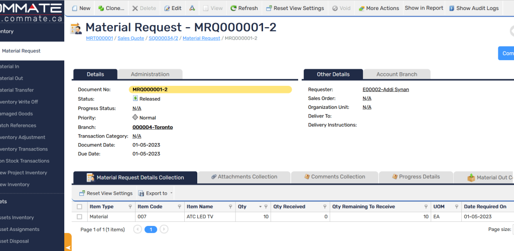Viewport: 514px width, 251px height.
Task: Open the E00002-Addi Synan requester link
Action: (x=385, y=89)
